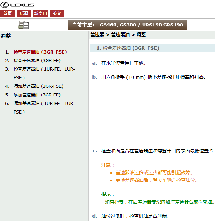Switch to 英文 English version

(57, 14)
